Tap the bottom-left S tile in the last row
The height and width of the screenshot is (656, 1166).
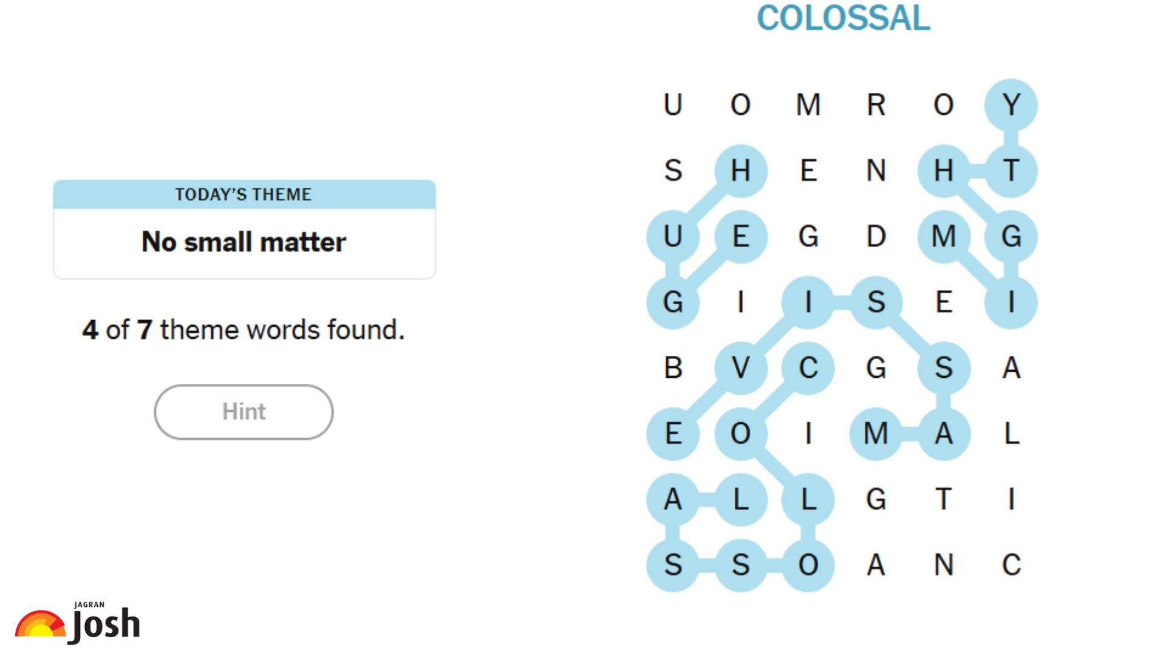pyautogui.click(x=672, y=565)
